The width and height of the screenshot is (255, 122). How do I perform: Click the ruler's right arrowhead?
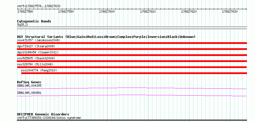[x=246, y=9]
